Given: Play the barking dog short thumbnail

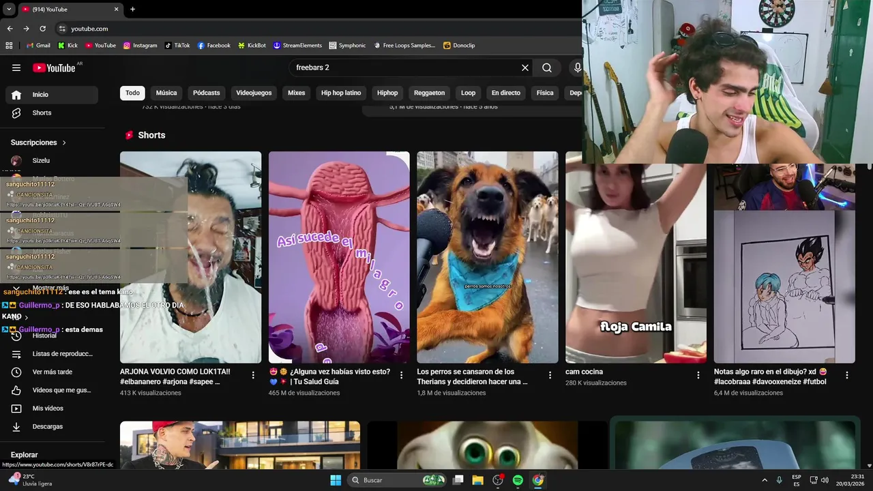Looking at the screenshot, I should [488, 257].
